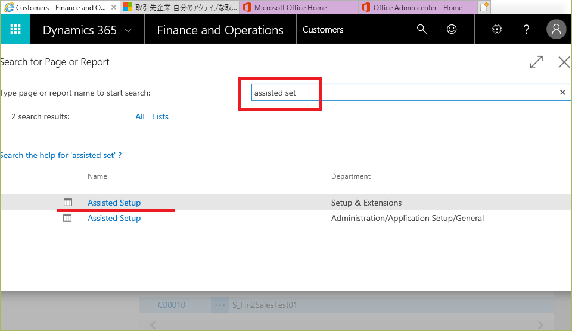The height and width of the screenshot is (331, 572).
Task: Close the Search for Page pane
Action: click(x=564, y=62)
